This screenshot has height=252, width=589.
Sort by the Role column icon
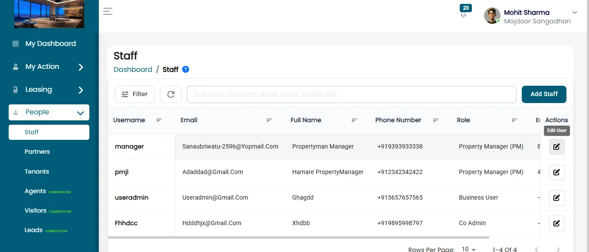(x=514, y=120)
